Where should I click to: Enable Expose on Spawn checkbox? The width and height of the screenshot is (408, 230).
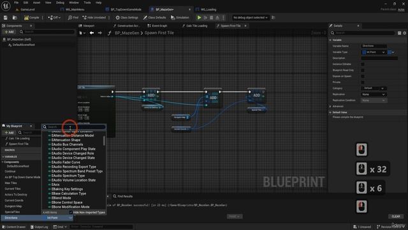tap(363, 76)
